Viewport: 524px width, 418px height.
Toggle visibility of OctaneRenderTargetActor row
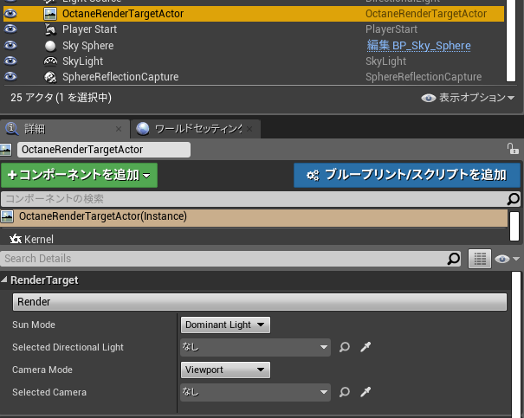[x=10, y=14]
